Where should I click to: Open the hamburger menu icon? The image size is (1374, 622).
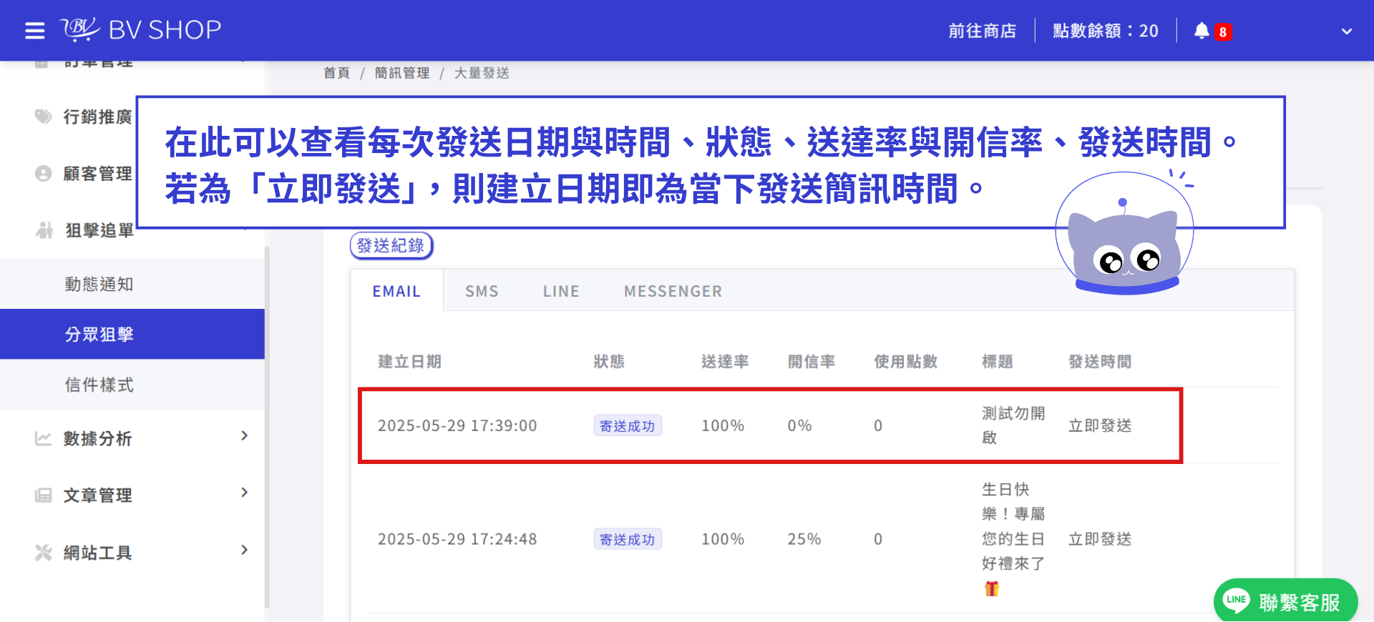point(34,31)
